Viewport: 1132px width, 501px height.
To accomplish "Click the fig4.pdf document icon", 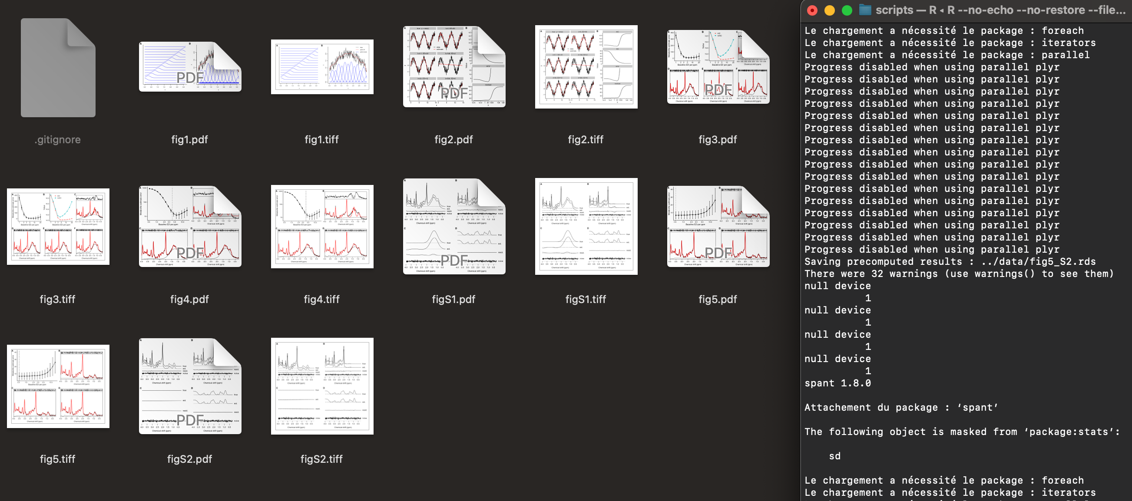I will pos(190,226).
